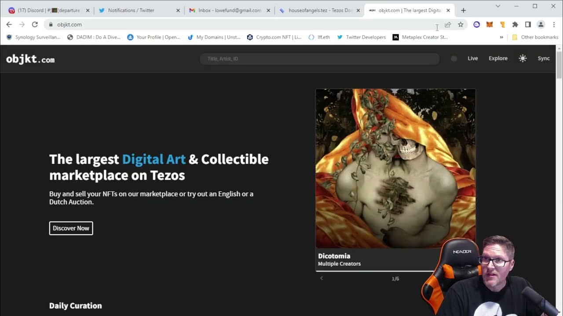The width and height of the screenshot is (563, 316).
Task: Close the Notifications / Twitter tab
Action: coord(178,11)
